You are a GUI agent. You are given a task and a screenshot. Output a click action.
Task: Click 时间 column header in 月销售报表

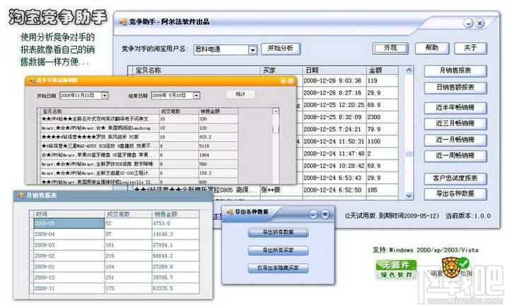(x=69, y=214)
